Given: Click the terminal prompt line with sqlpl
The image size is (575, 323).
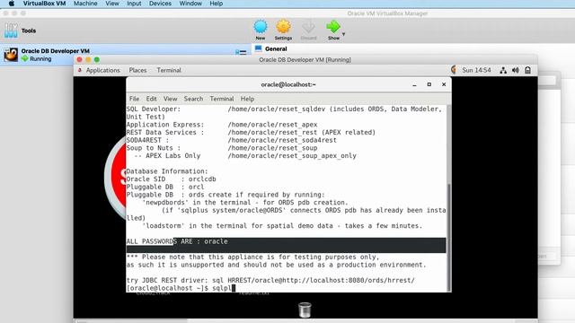Looking at the screenshot, I should tap(181, 288).
